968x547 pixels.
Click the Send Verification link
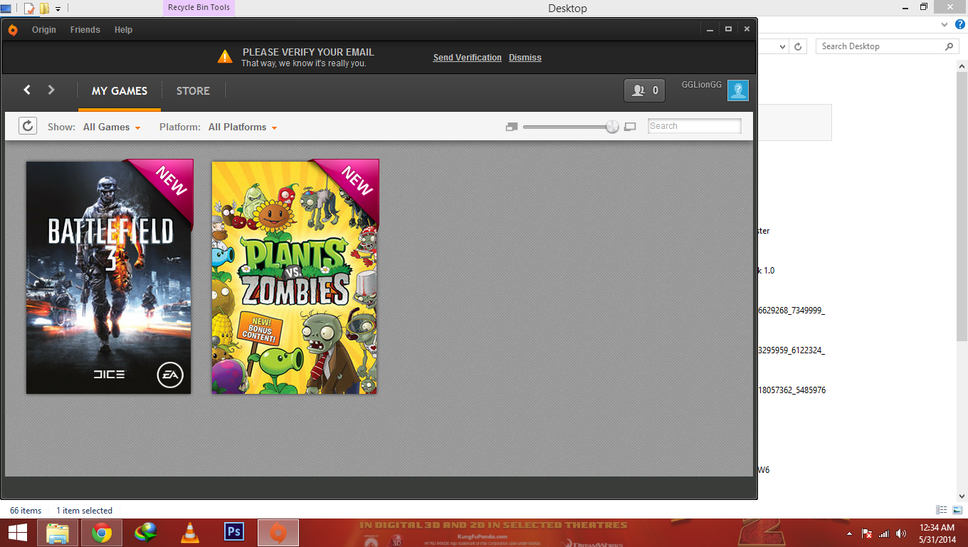[468, 58]
